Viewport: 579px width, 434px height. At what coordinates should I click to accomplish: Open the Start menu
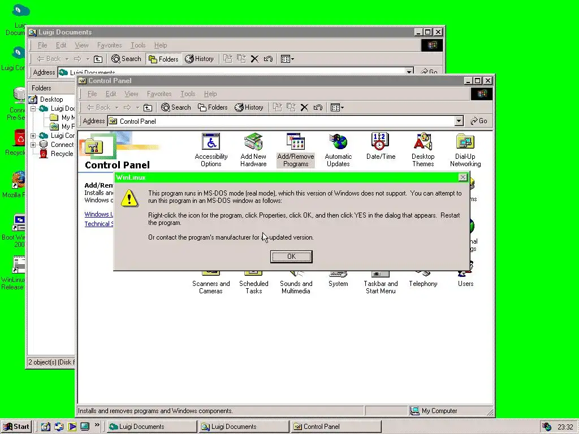coord(16,427)
